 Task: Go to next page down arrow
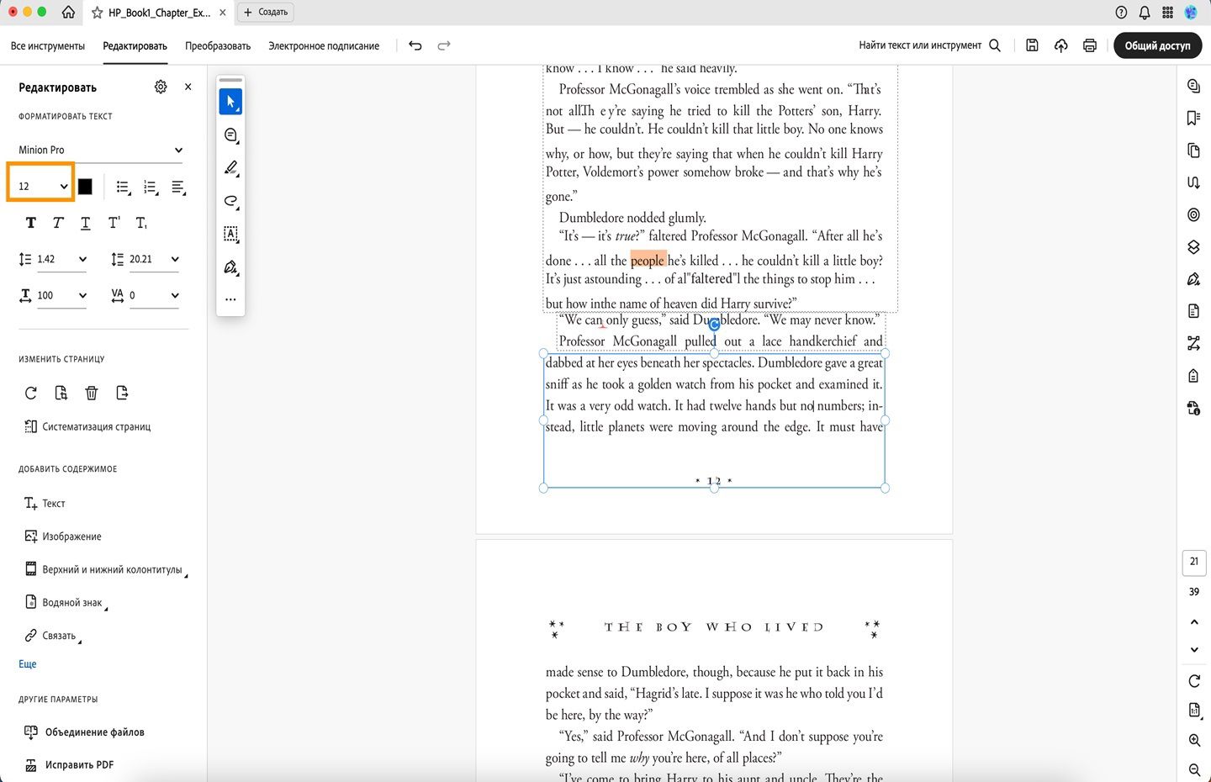pos(1194,650)
